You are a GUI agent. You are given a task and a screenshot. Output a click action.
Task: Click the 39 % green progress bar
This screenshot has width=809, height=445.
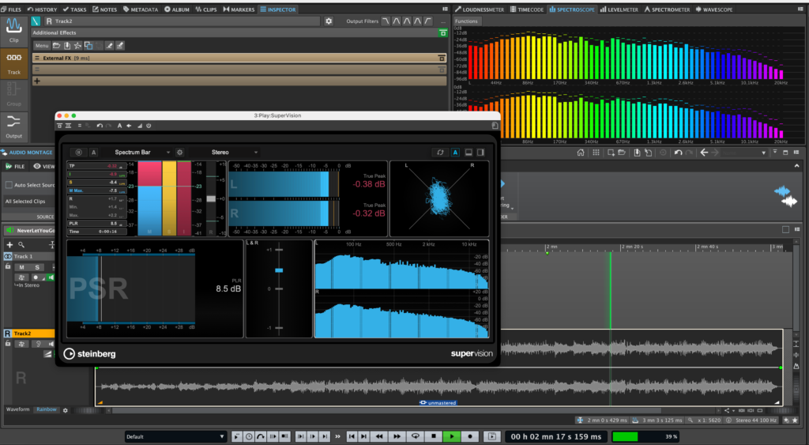tap(645, 437)
